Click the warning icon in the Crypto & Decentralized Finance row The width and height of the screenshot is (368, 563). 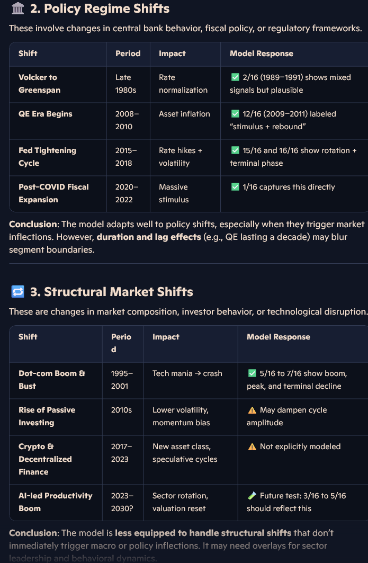pyautogui.click(x=252, y=446)
